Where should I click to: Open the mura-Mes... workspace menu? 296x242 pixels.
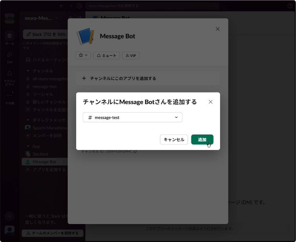(x=41, y=18)
